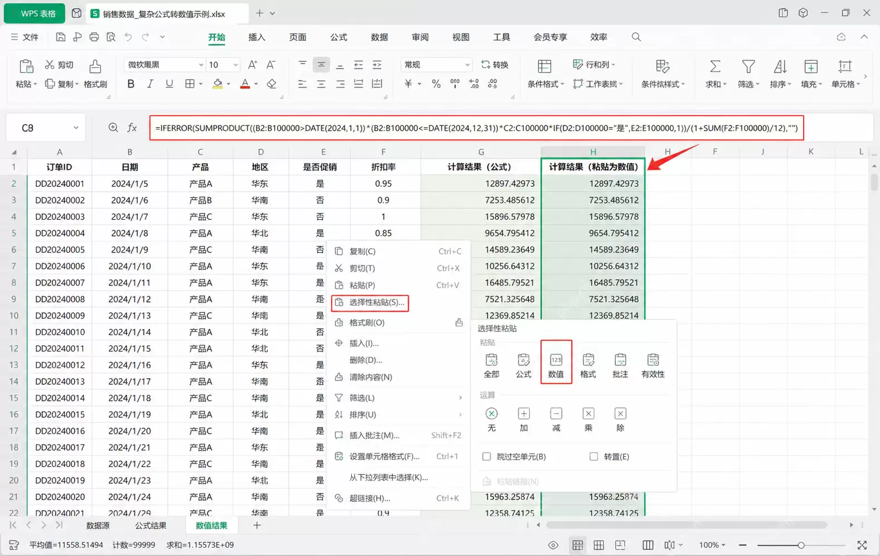
Task: Click 超链接(H)... entry
Action: tap(398, 498)
